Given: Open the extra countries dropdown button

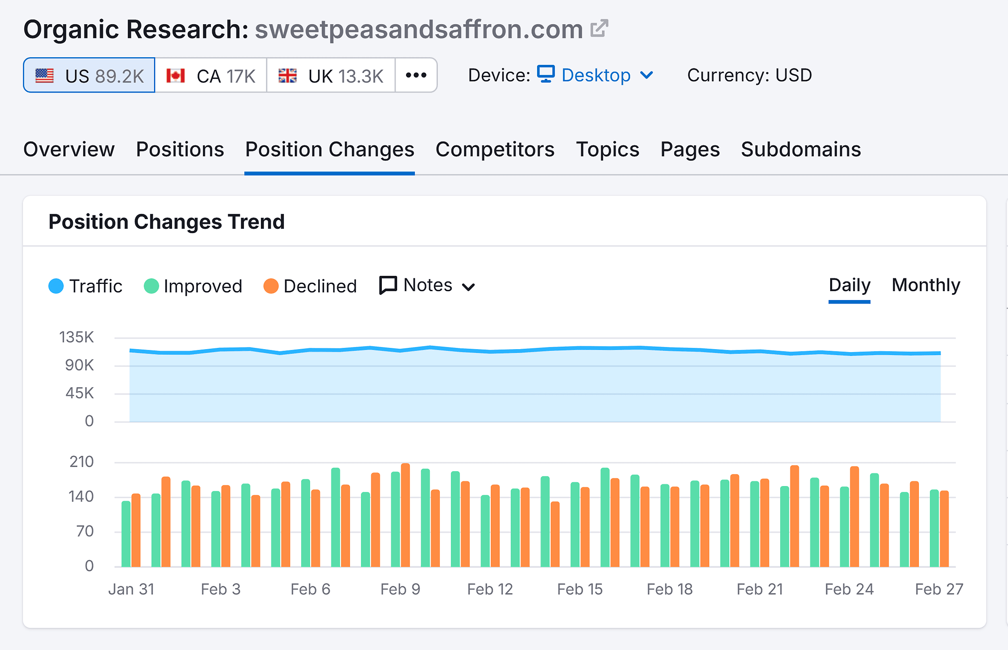Looking at the screenshot, I should click(416, 75).
